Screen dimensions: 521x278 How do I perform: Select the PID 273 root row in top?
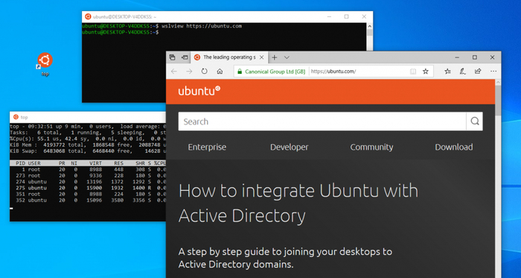(x=88, y=176)
